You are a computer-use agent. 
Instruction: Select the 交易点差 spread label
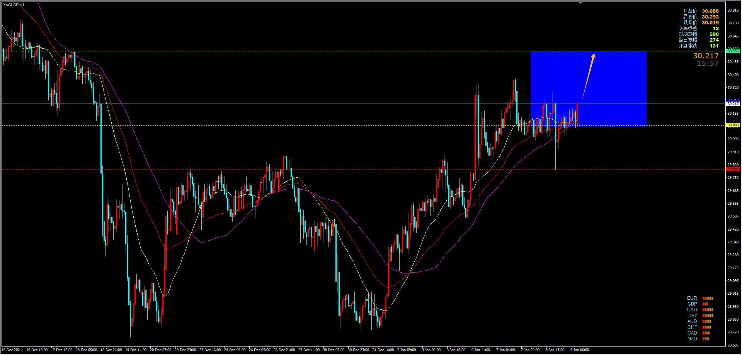pos(688,29)
